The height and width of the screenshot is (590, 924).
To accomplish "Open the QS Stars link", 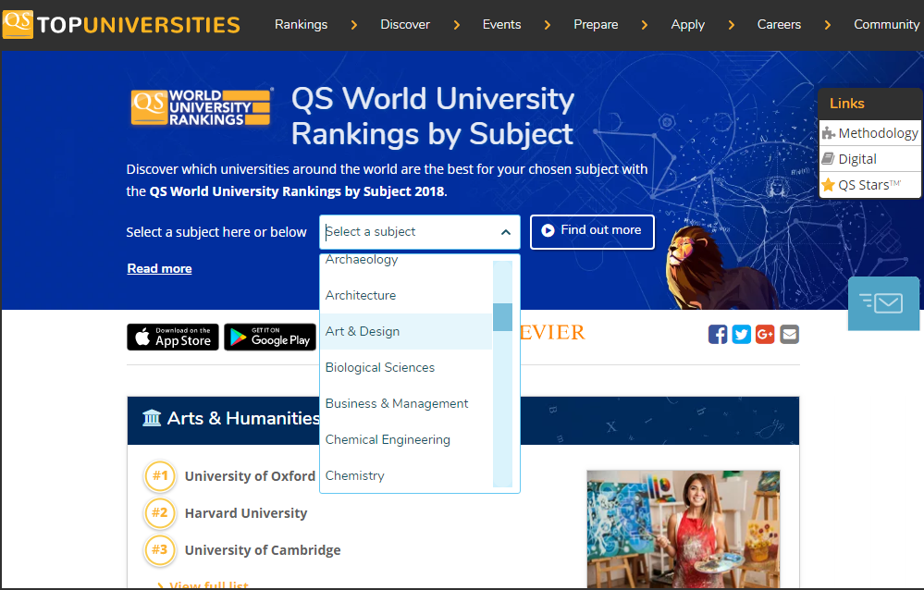I will [x=869, y=185].
